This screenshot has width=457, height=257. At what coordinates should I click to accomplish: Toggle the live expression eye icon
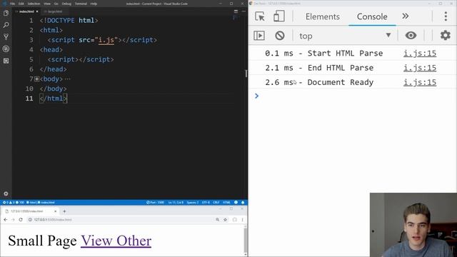[411, 36]
